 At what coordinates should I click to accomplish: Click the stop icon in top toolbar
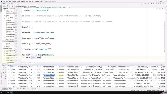(x=163, y=4)
